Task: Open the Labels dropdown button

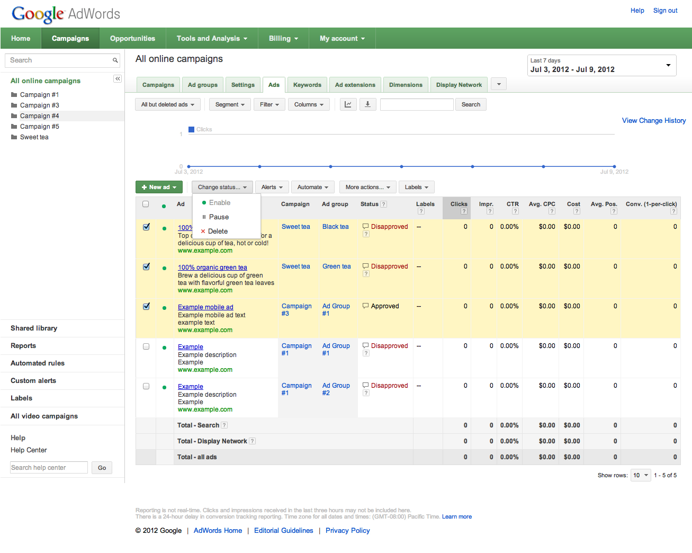Action: (x=417, y=187)
